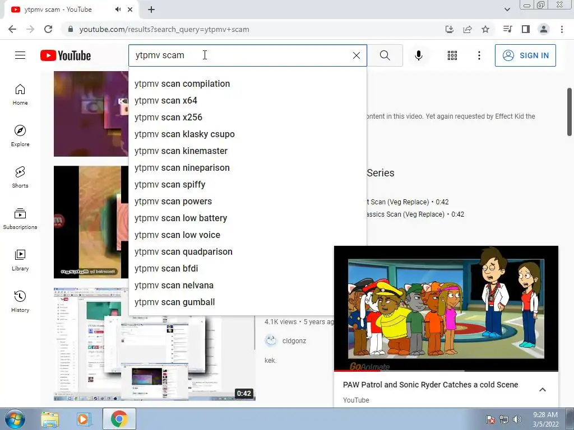Click the address bar URL
The image size is (574, 430).
pyautogui.click(x=164, y=29)
